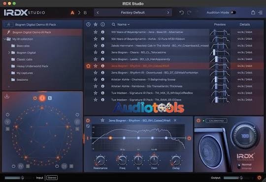
Task: Open the recent history clock icon
Action: pos(88,25)
